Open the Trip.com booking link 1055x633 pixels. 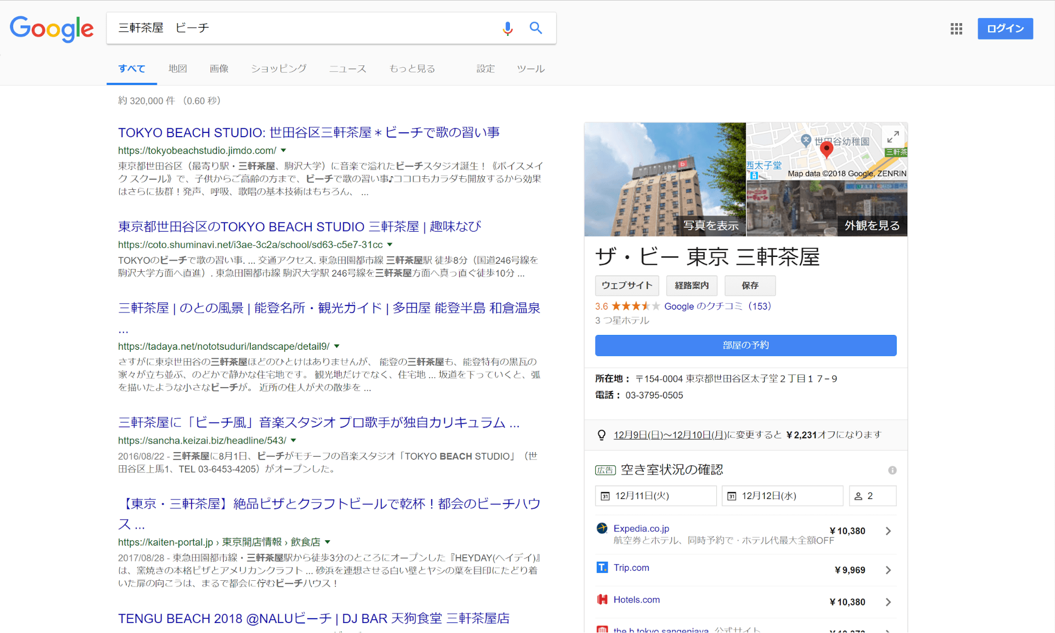pyautogui.click(x=631, y=568)
